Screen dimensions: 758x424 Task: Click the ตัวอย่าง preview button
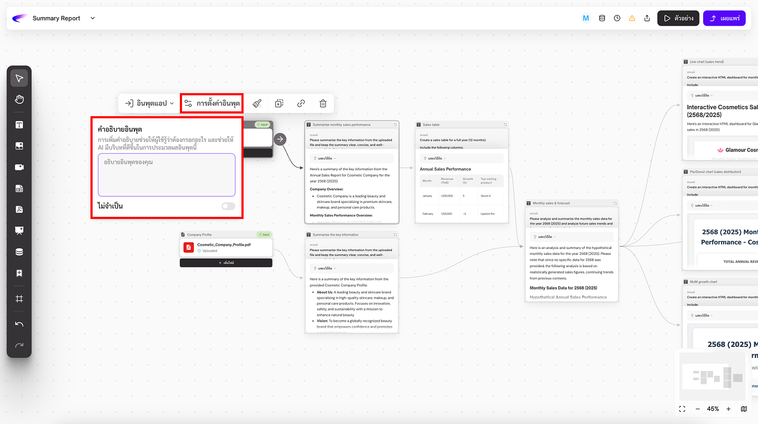(678, 18)
